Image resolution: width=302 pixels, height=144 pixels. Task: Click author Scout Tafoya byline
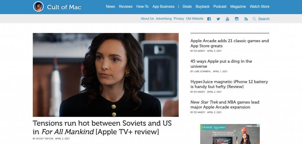[x=45, y=139]
